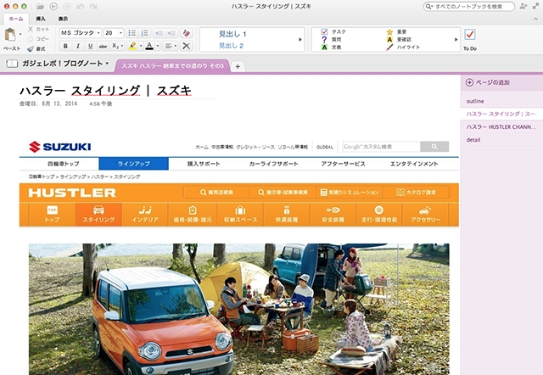This screenshot has width=543, height=375.
Task: Click the Redo arrow icon
Action: pyautogui.click(x=93, y=7)
